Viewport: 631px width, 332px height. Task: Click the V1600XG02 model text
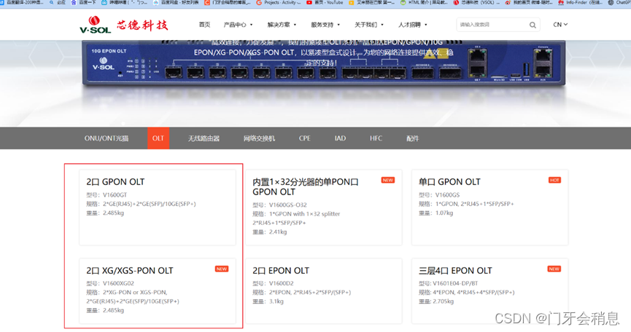[118, 283]
